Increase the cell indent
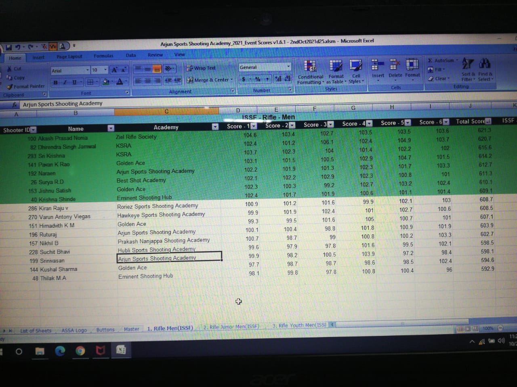This screenshot has width=517, height=387. pyautogui.click(x=177, y=80)
